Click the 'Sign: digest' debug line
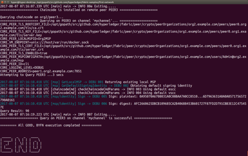Image resolution: width=248 pixels, height=156 pixels. click(123, 105)
